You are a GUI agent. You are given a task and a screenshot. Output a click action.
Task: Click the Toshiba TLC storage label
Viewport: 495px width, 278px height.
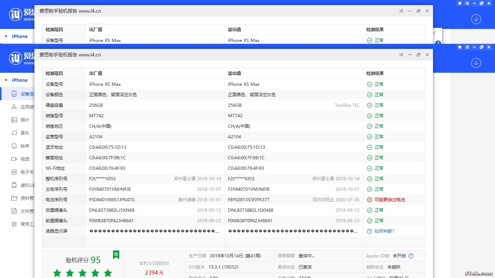[x=347, y=105]
